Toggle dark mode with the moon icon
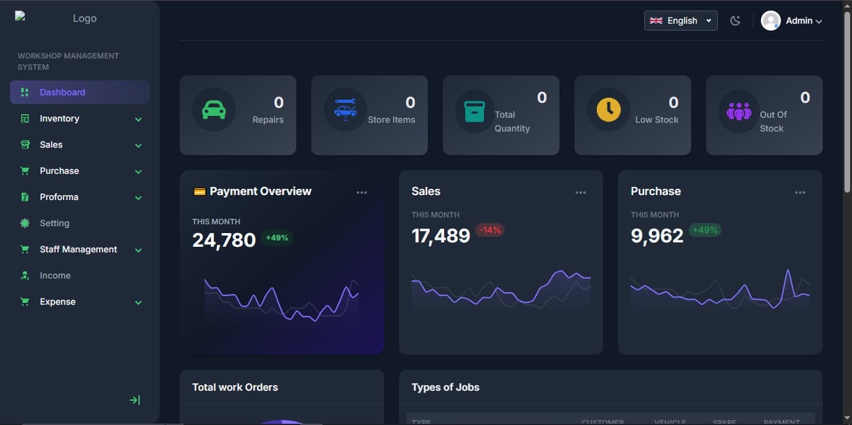 click(735, 21)
